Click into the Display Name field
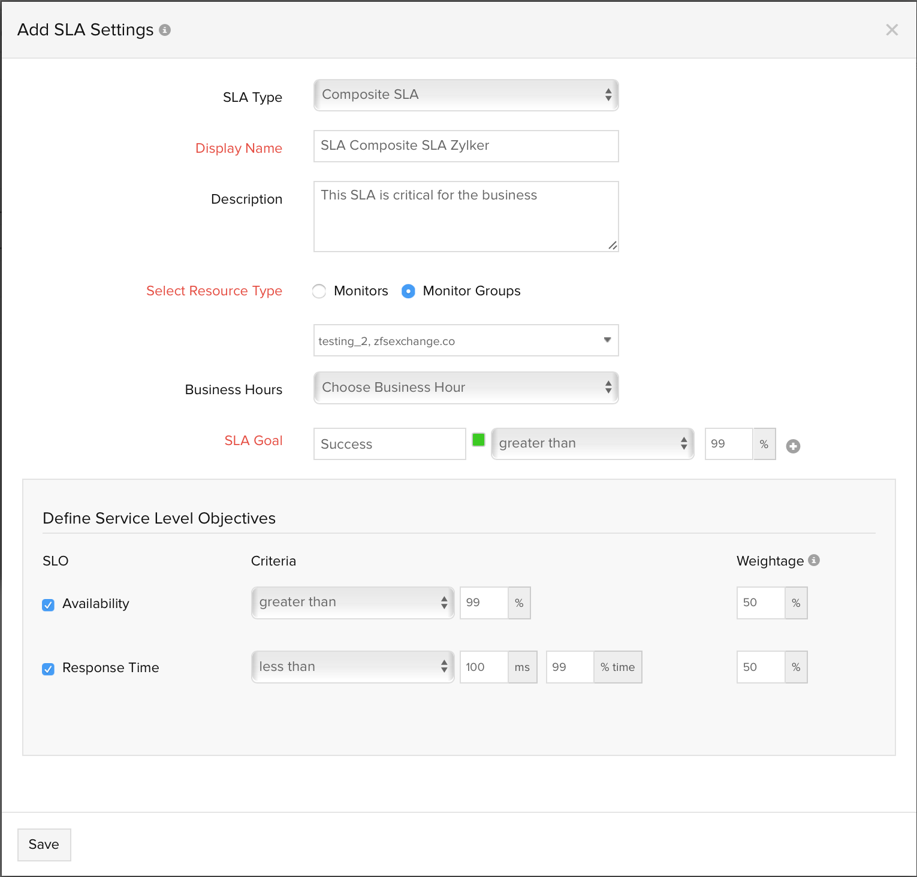The width and height of the screenshot is (917, 877). click(x=466, y=146)
